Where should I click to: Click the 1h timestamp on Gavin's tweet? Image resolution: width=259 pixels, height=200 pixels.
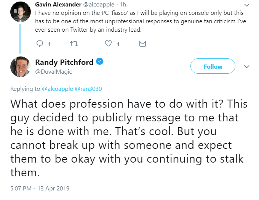click(123, 5)
